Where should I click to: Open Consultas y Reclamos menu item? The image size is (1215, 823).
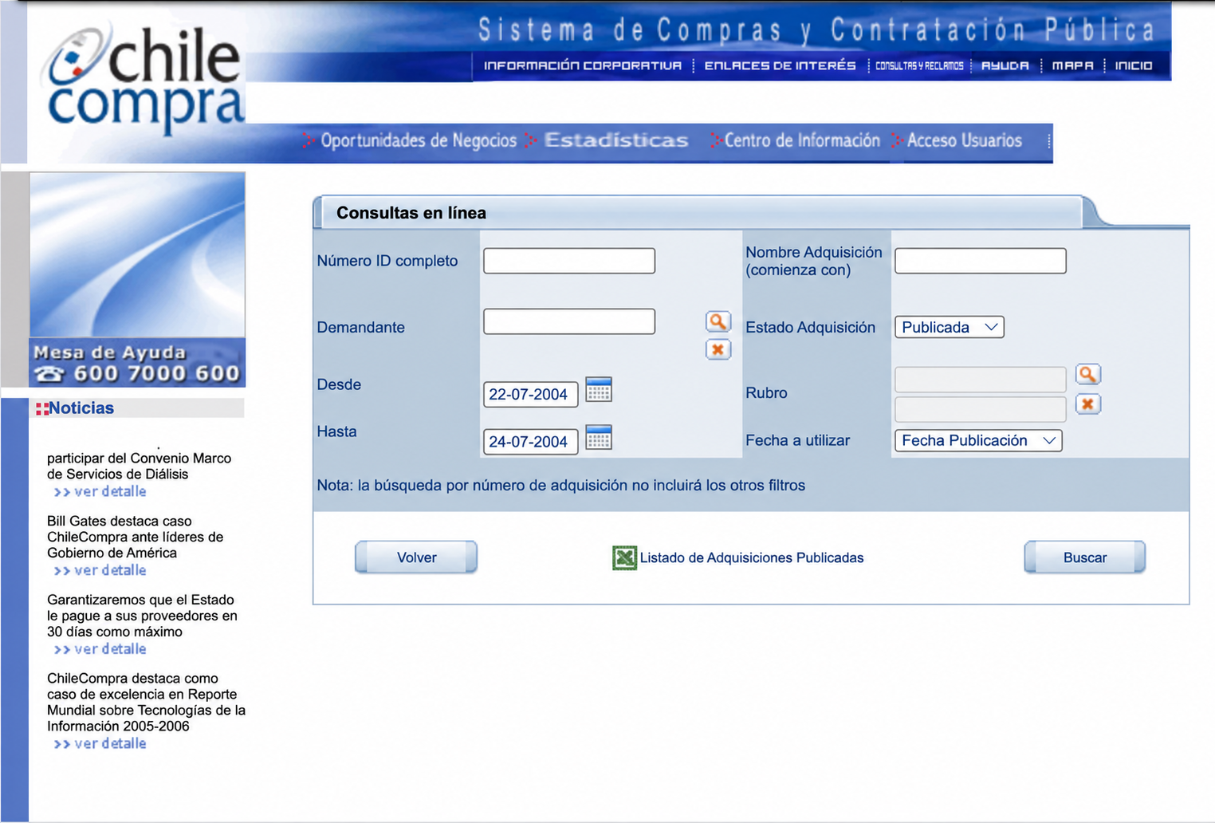(919, 65)
